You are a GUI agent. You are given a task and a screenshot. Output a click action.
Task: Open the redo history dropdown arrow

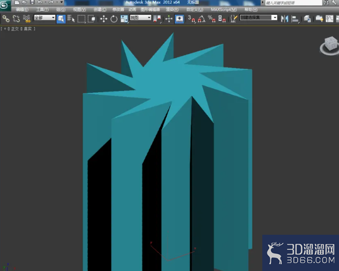pyautogui.click(x=57, y=3)
